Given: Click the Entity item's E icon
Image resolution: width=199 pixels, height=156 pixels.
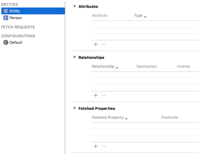Looking at the screenshot, I should pyautogui.click(x=6, y=11).
